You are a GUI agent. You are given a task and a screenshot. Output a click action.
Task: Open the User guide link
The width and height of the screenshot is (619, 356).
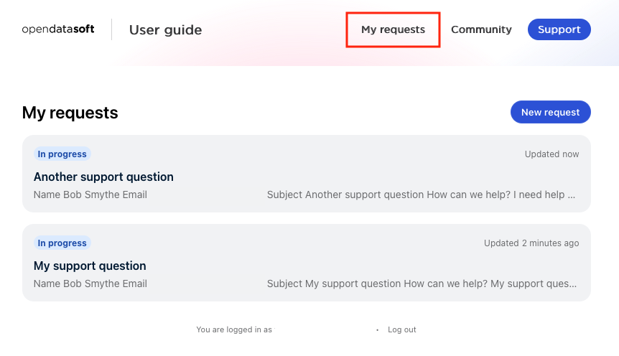pos(165,30)
